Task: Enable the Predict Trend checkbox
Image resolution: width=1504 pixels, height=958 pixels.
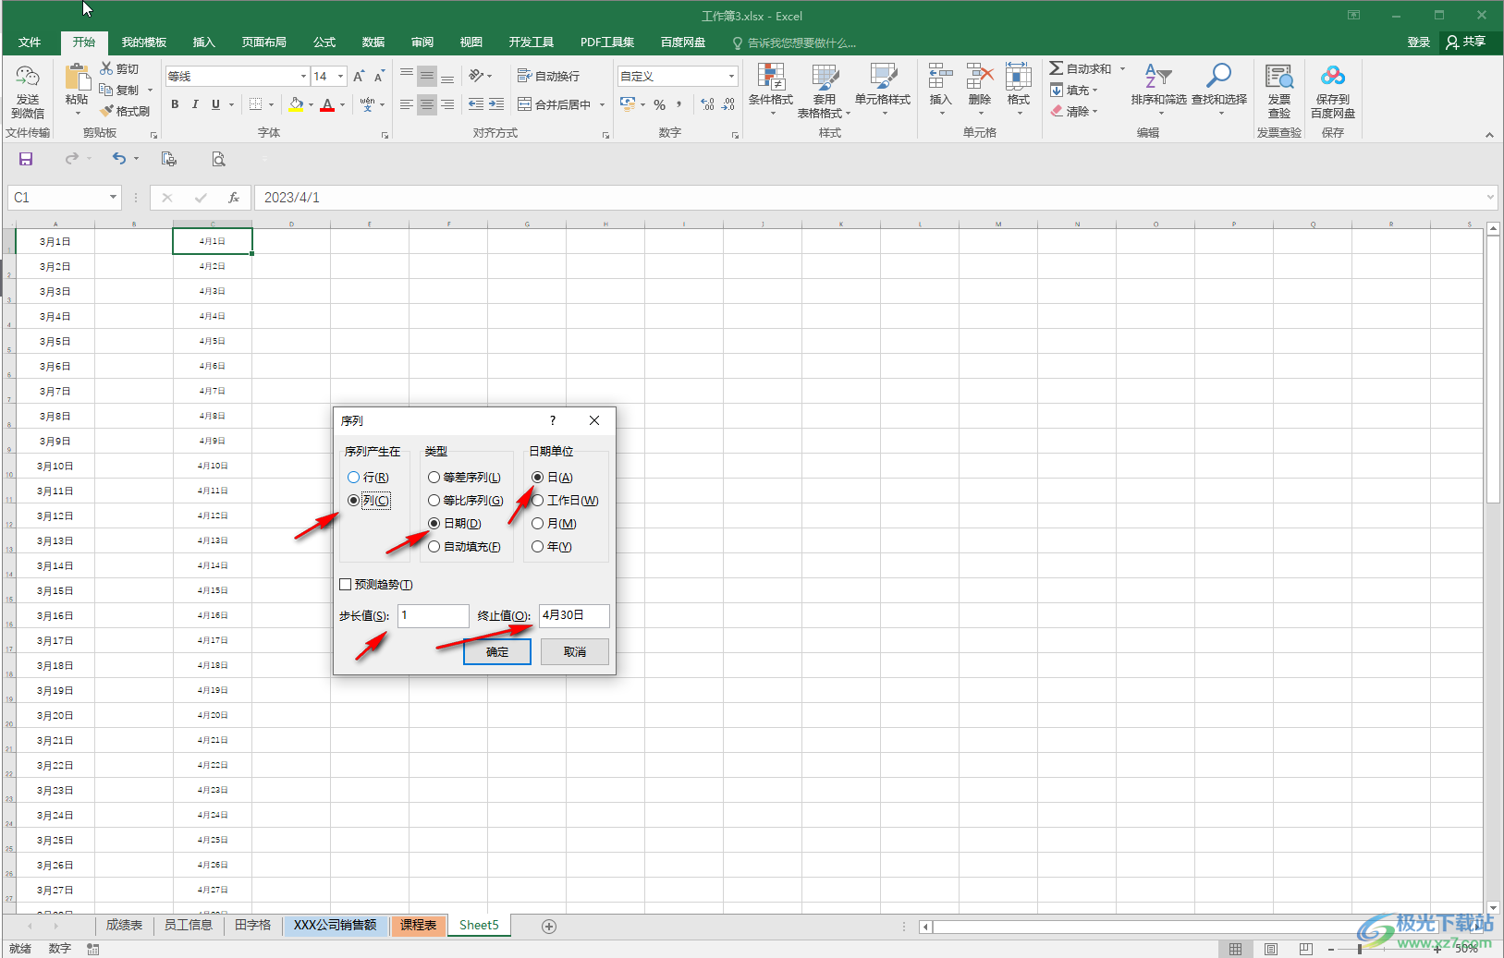Action: click(346, 585)
